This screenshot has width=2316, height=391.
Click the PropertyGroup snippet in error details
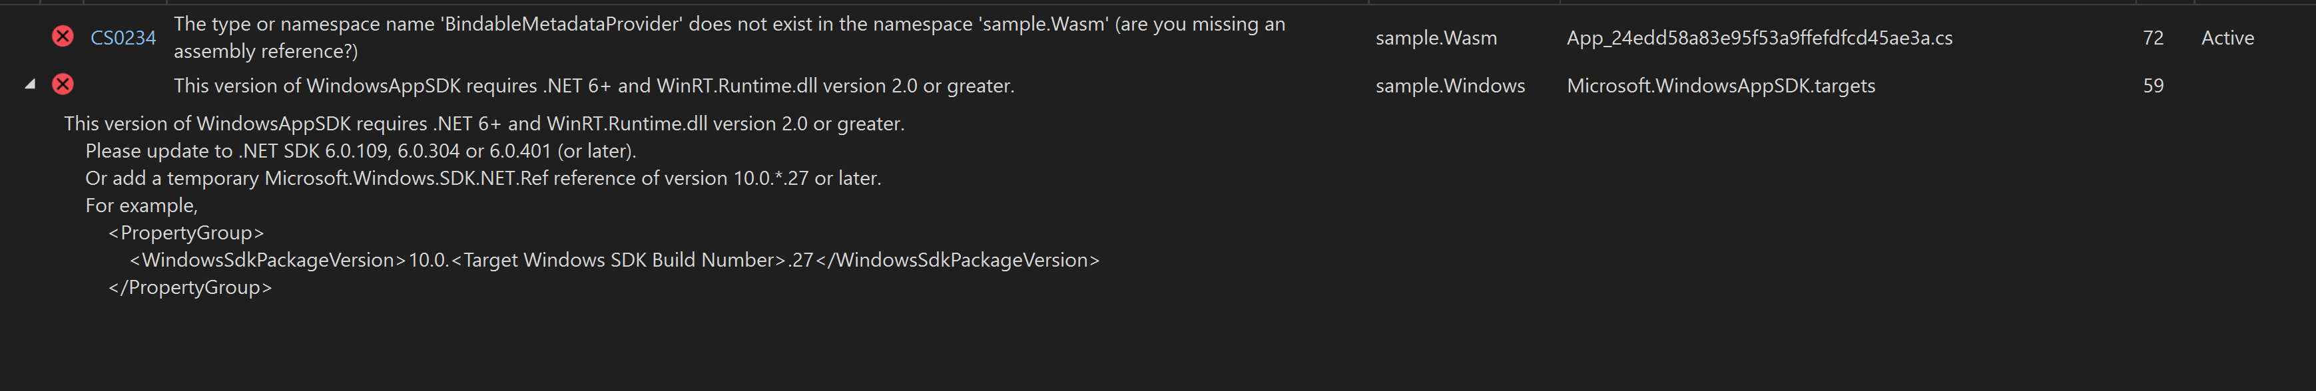tap(185, 232)
